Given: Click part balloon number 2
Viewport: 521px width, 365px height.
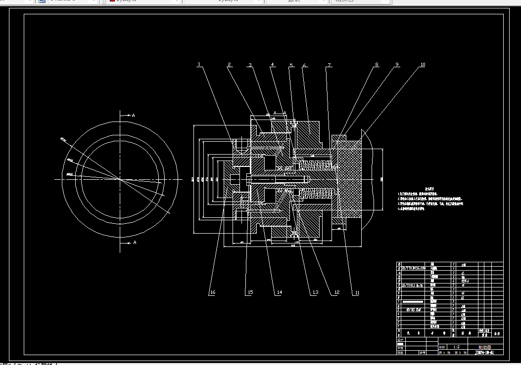Looking at the screenshot, I should [x=229, y=65].
